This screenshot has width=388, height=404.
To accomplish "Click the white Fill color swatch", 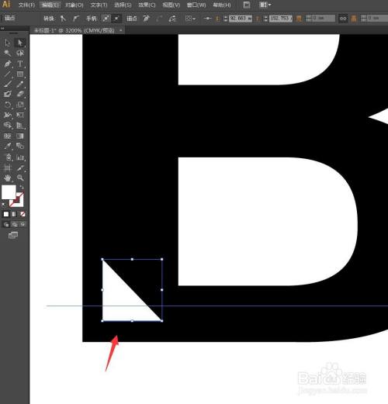I will 9,192.
